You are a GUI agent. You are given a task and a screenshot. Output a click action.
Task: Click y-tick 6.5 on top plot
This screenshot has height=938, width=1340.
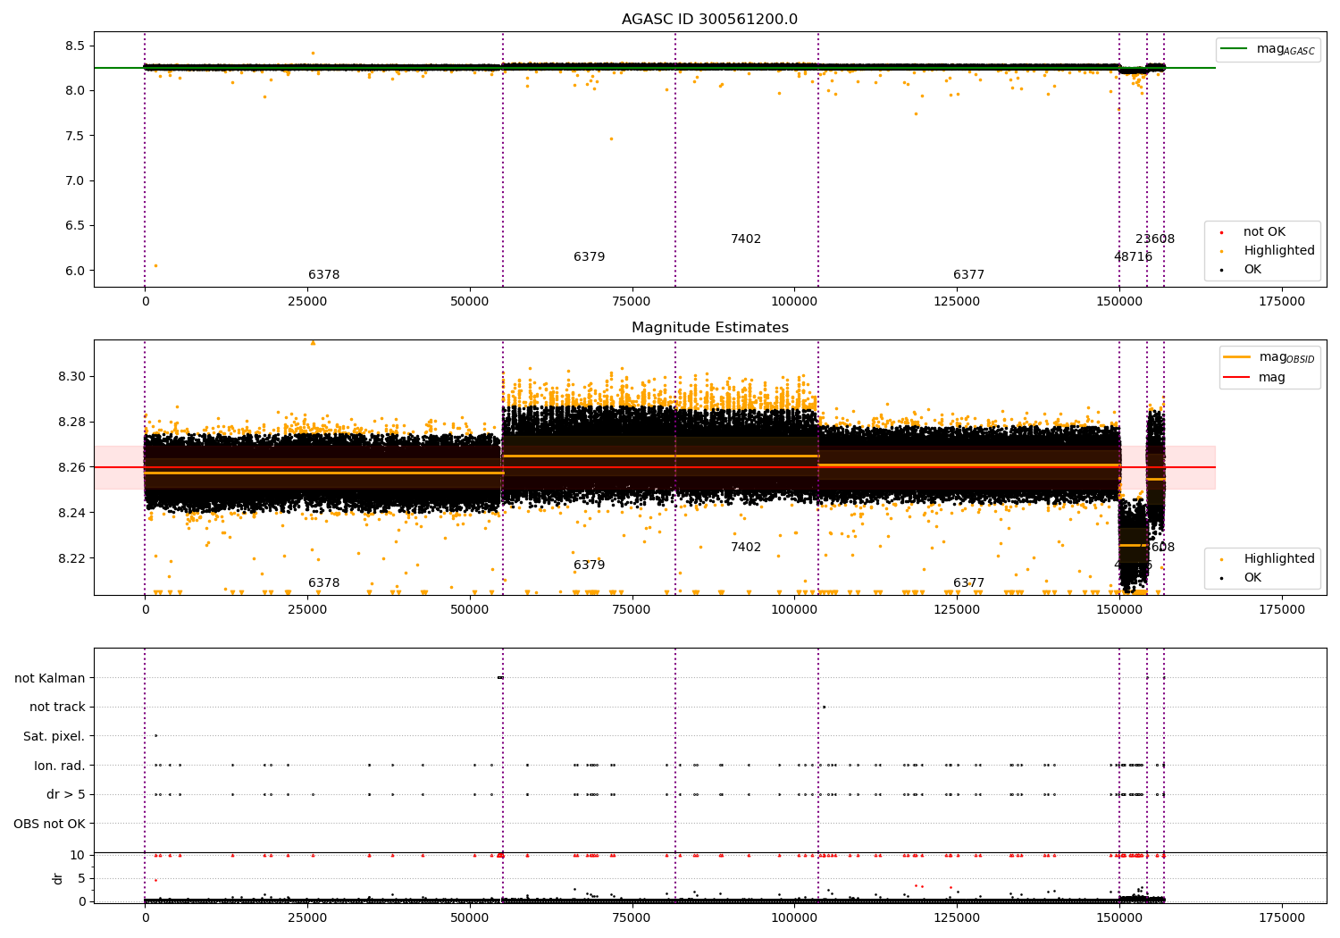pos(75,226)
